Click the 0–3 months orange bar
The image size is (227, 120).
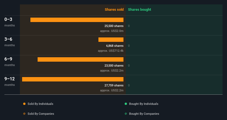(77, 20)
